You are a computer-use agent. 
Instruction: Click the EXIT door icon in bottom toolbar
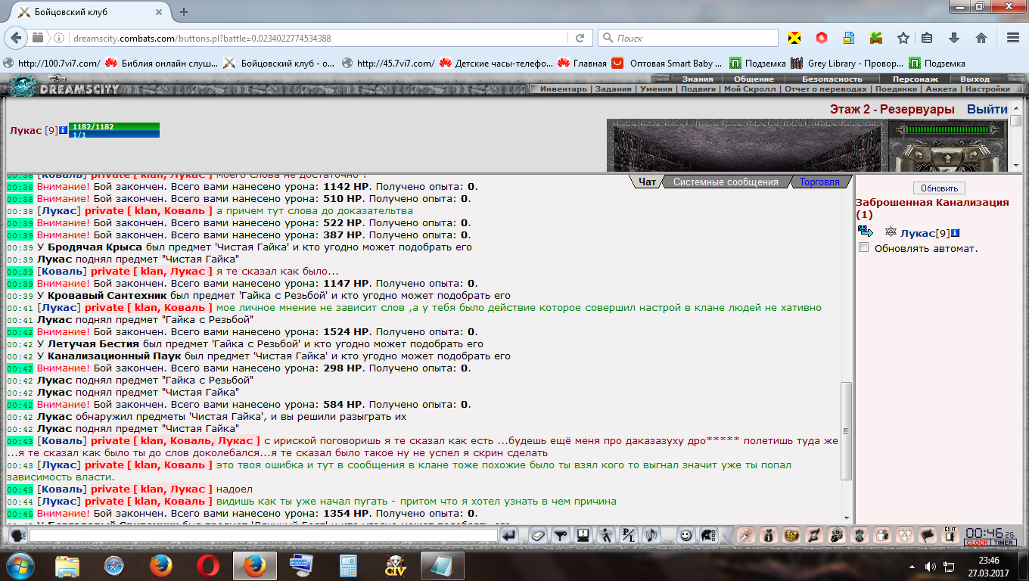click(950, 535)
